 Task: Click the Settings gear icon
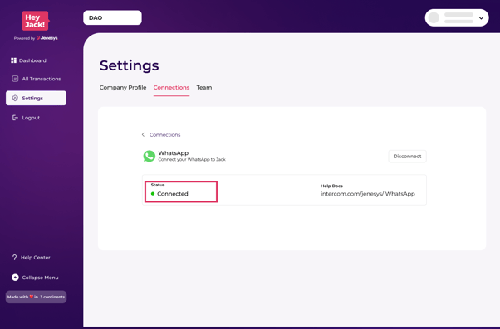tap(15, 98)
